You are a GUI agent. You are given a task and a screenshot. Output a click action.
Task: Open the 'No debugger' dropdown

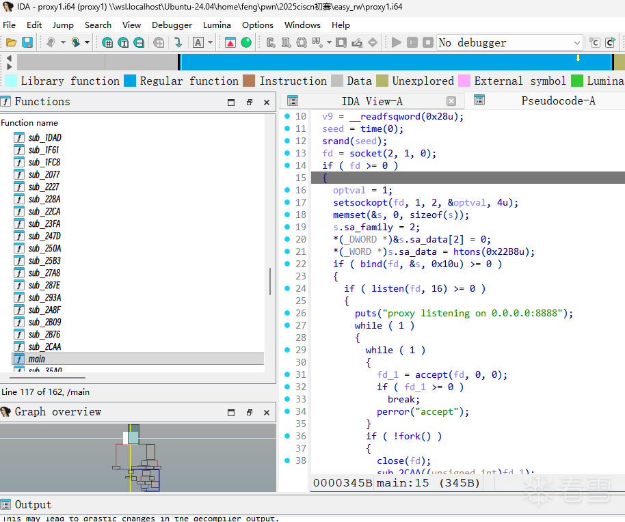(577, 42)
